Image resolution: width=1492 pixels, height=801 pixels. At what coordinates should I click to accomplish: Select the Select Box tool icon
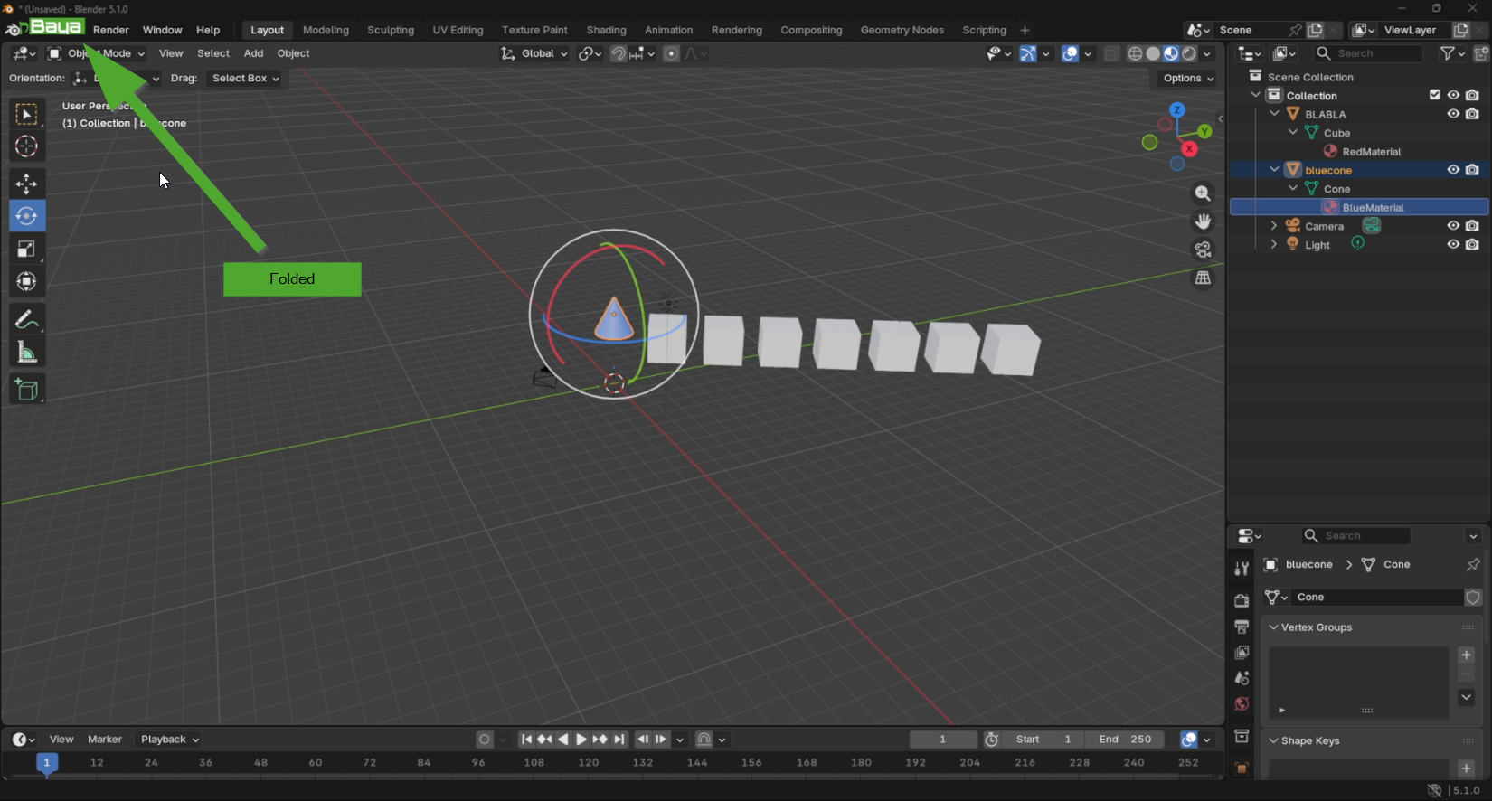pyautogui.click(x=26, y=114)
